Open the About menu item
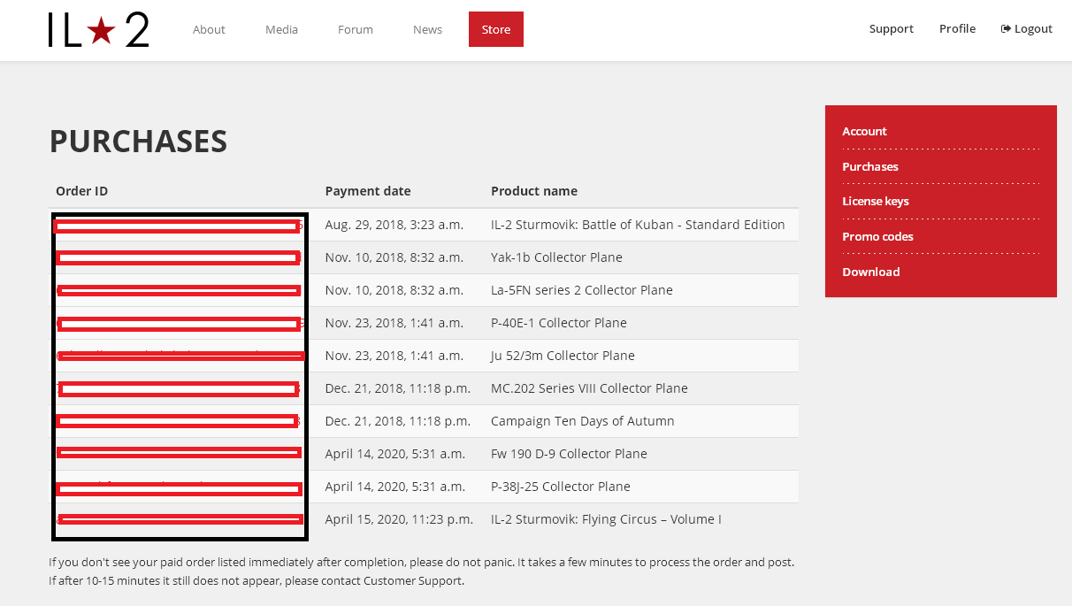This screenshot has height=606, width=1072. 209,29
